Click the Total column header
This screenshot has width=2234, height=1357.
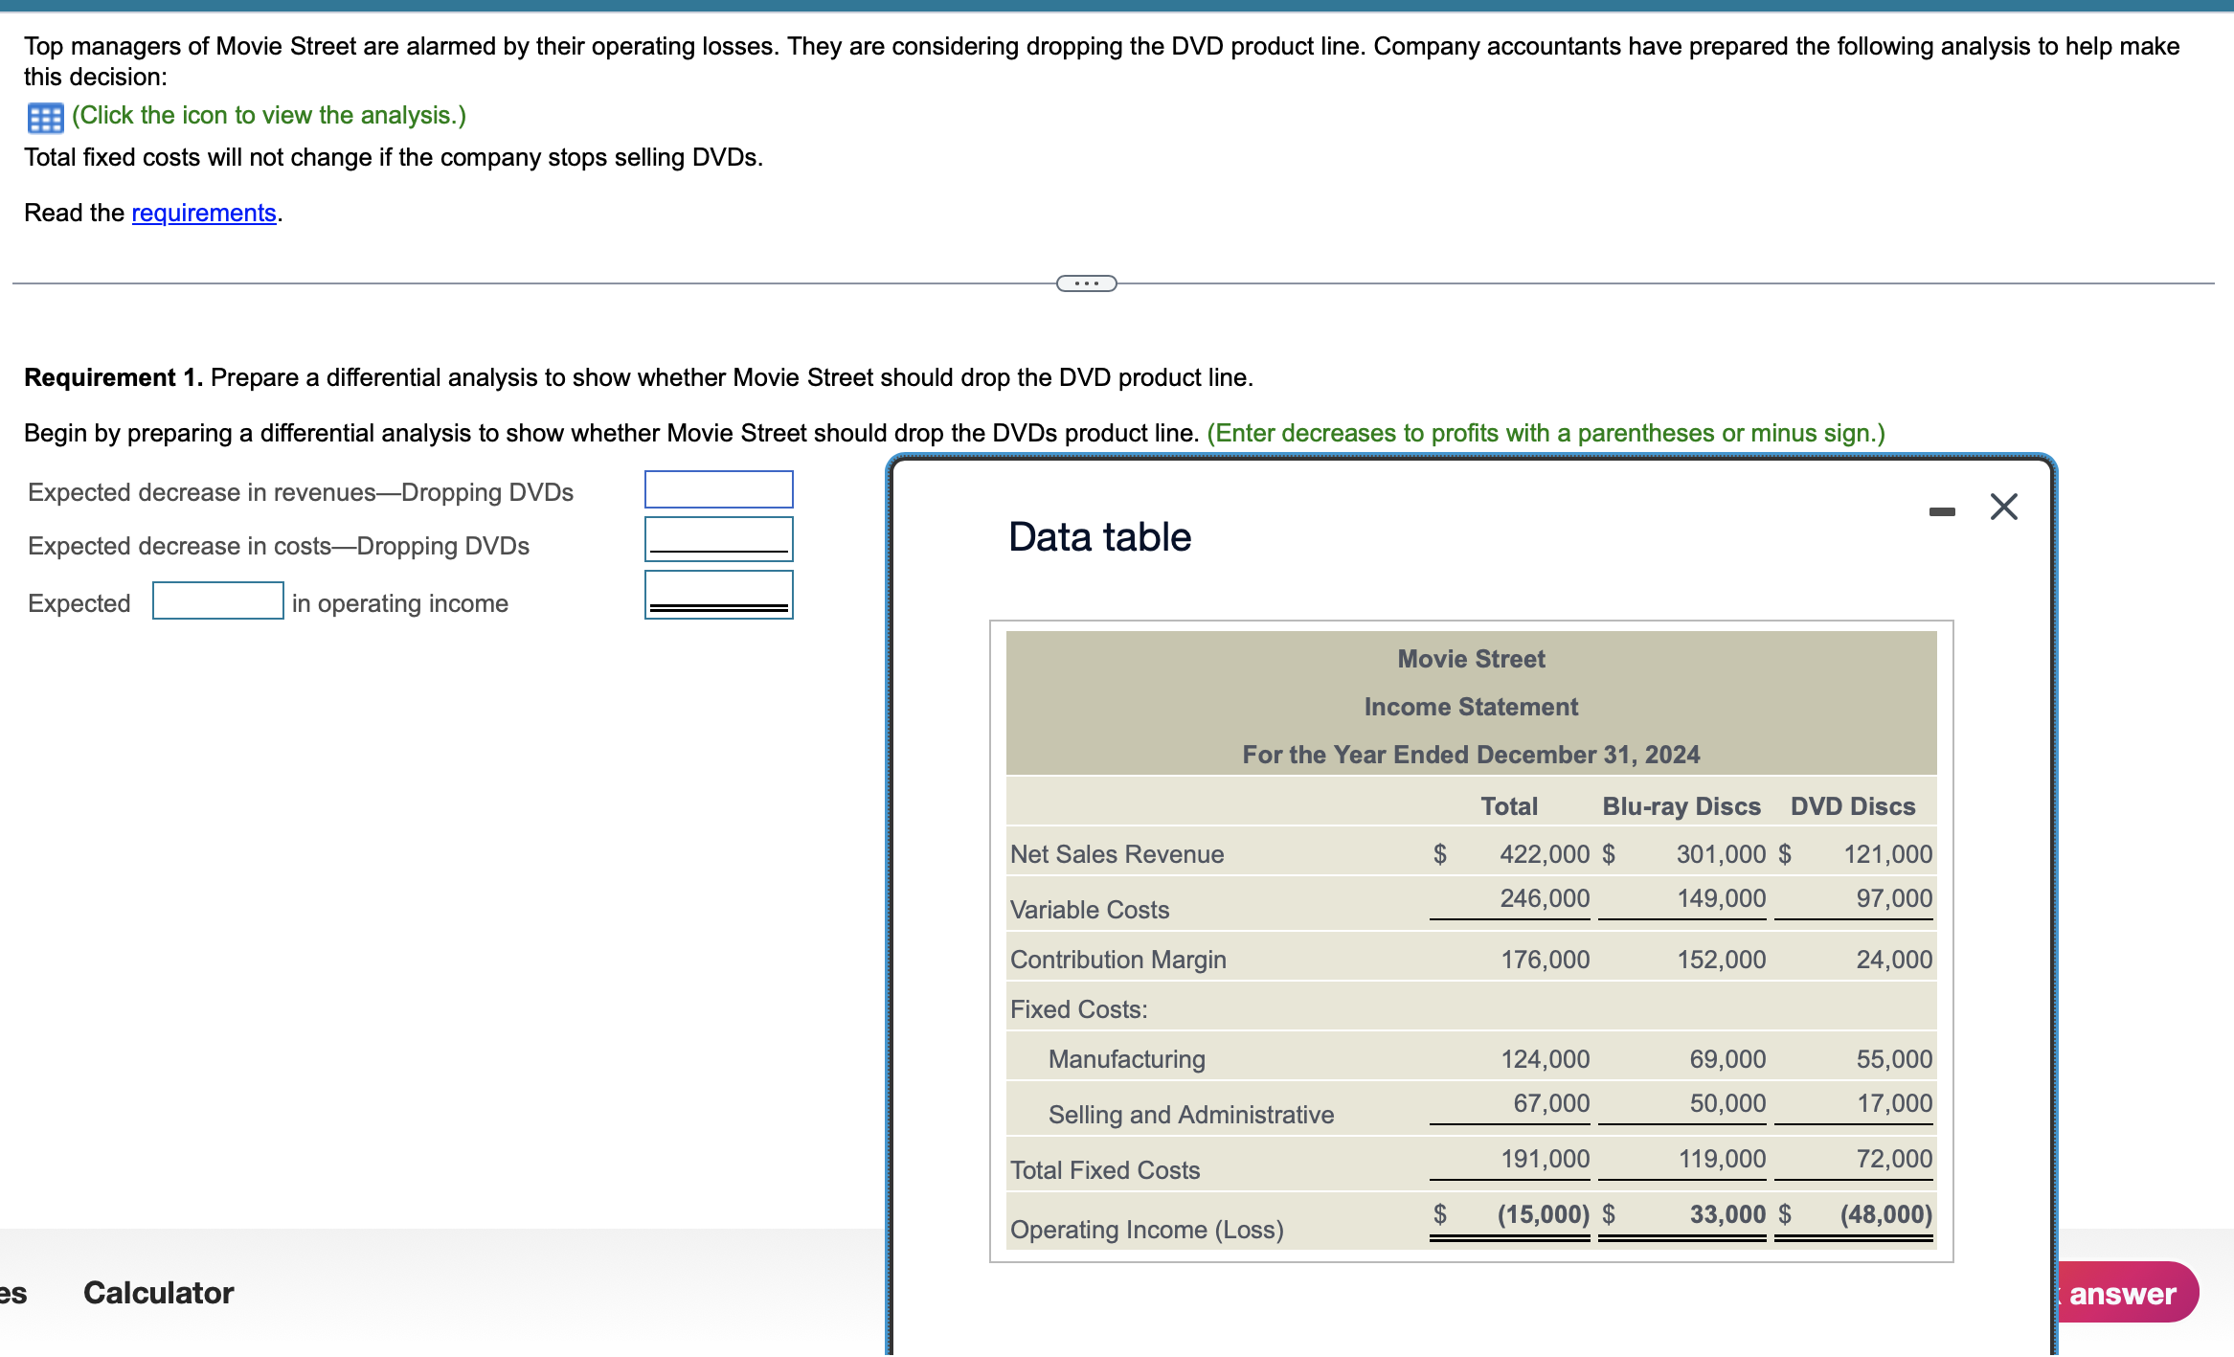[1508, 806]
